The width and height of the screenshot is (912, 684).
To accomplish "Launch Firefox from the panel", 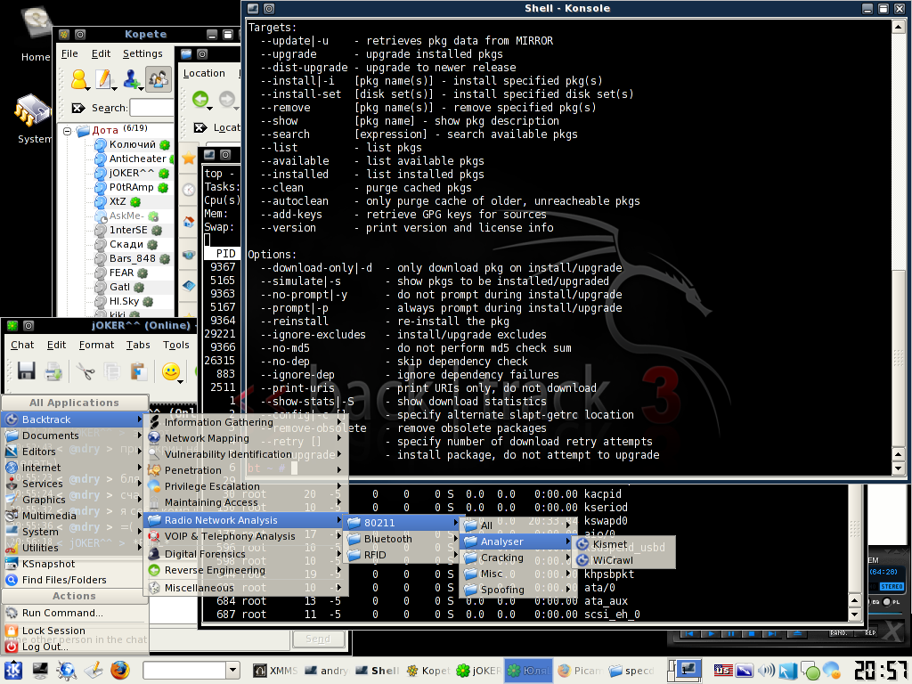I will (120, 670).
